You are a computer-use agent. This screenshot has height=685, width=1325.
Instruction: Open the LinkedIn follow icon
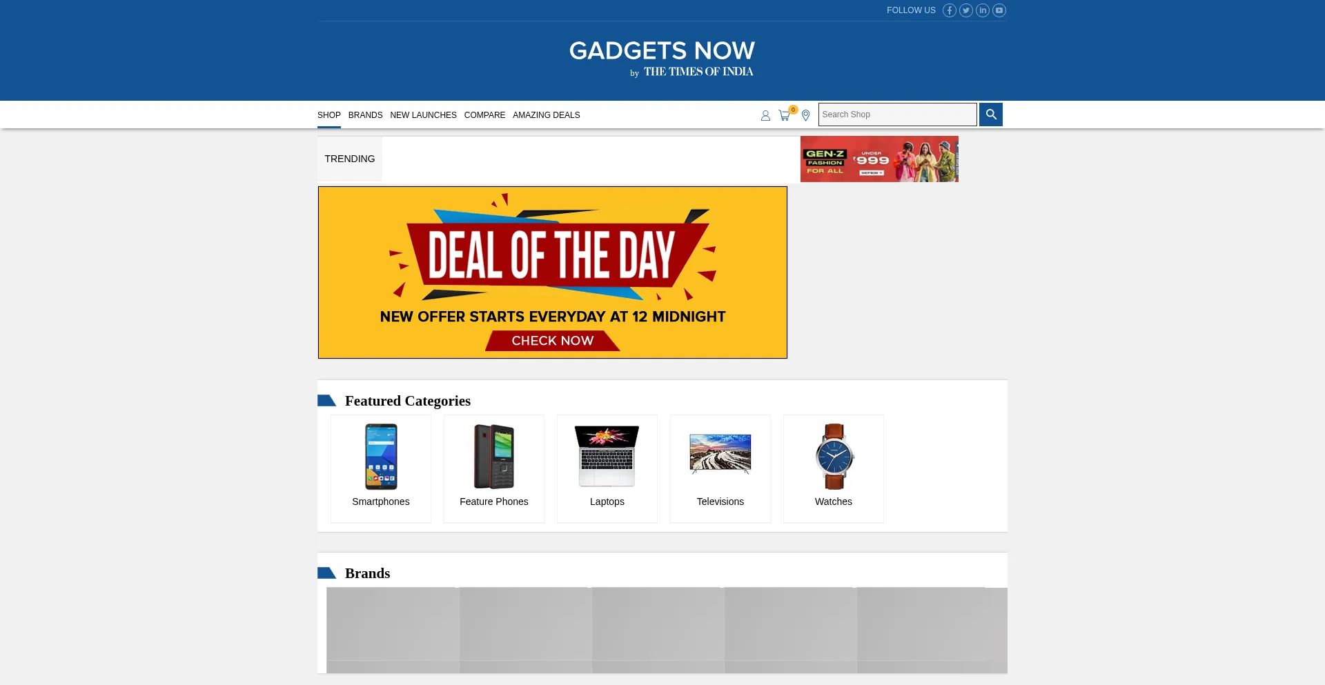[983, 10]
